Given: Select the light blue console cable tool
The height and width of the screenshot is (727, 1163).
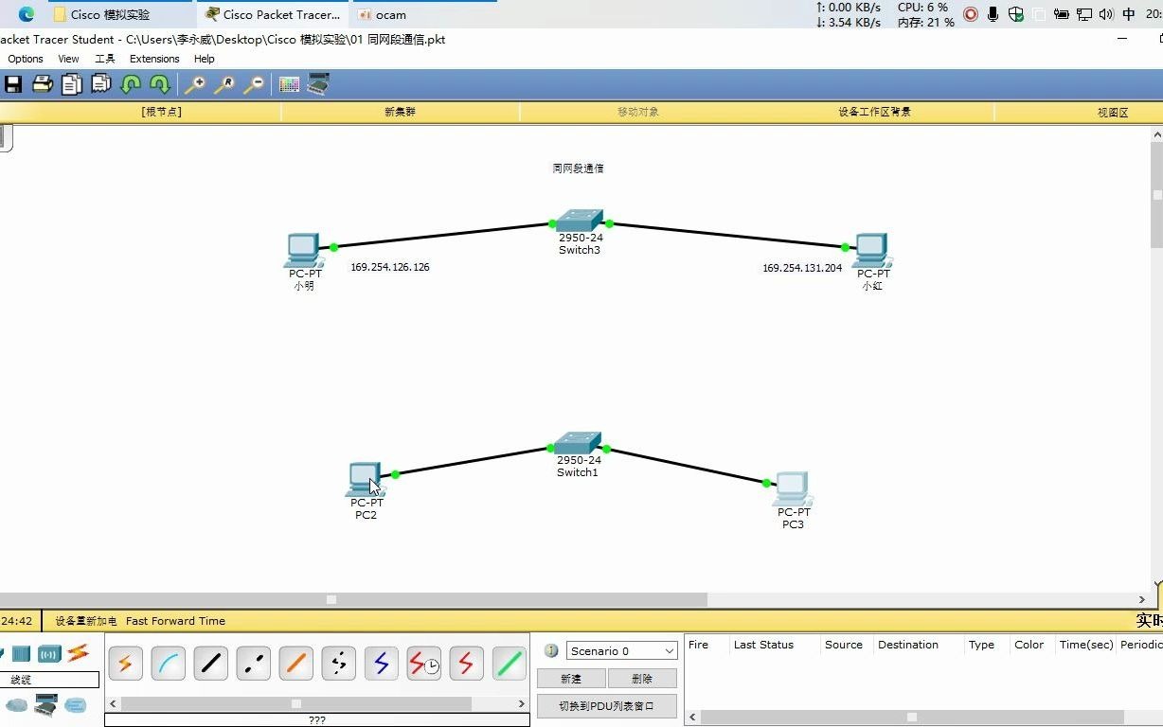Looking at the screenshot, I should point(168,664).
